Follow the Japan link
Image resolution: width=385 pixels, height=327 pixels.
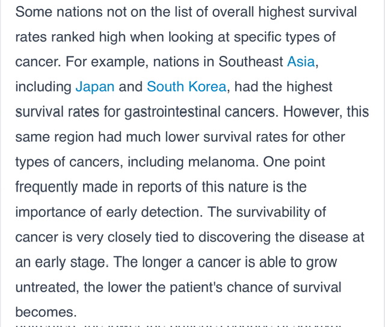[94, 87]
